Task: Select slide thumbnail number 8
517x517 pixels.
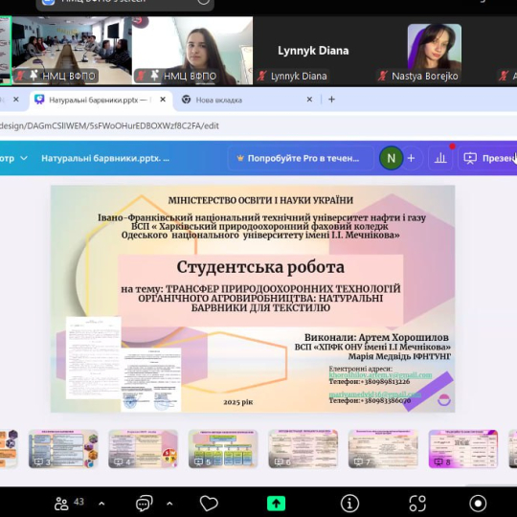Action: (x=463, y=449)
